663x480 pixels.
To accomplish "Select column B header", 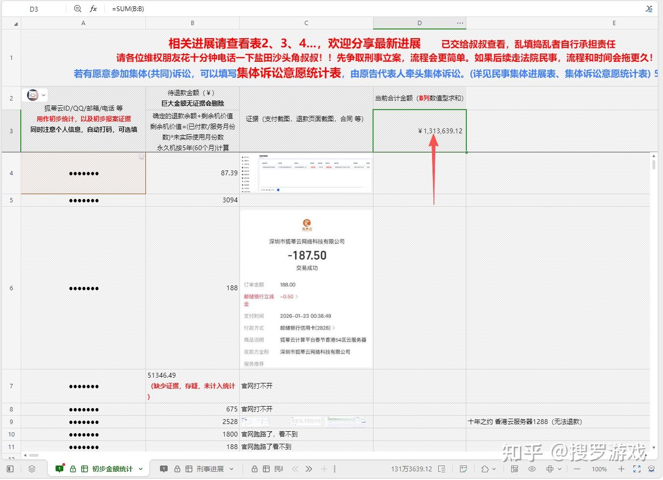I will click(x=192, y=23).
